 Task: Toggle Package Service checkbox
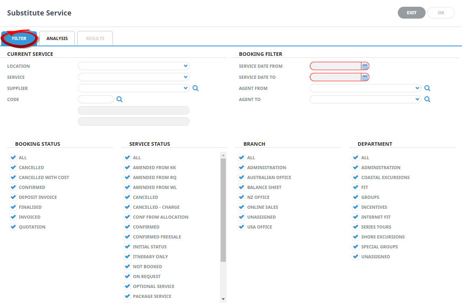[x=127, y=296]
